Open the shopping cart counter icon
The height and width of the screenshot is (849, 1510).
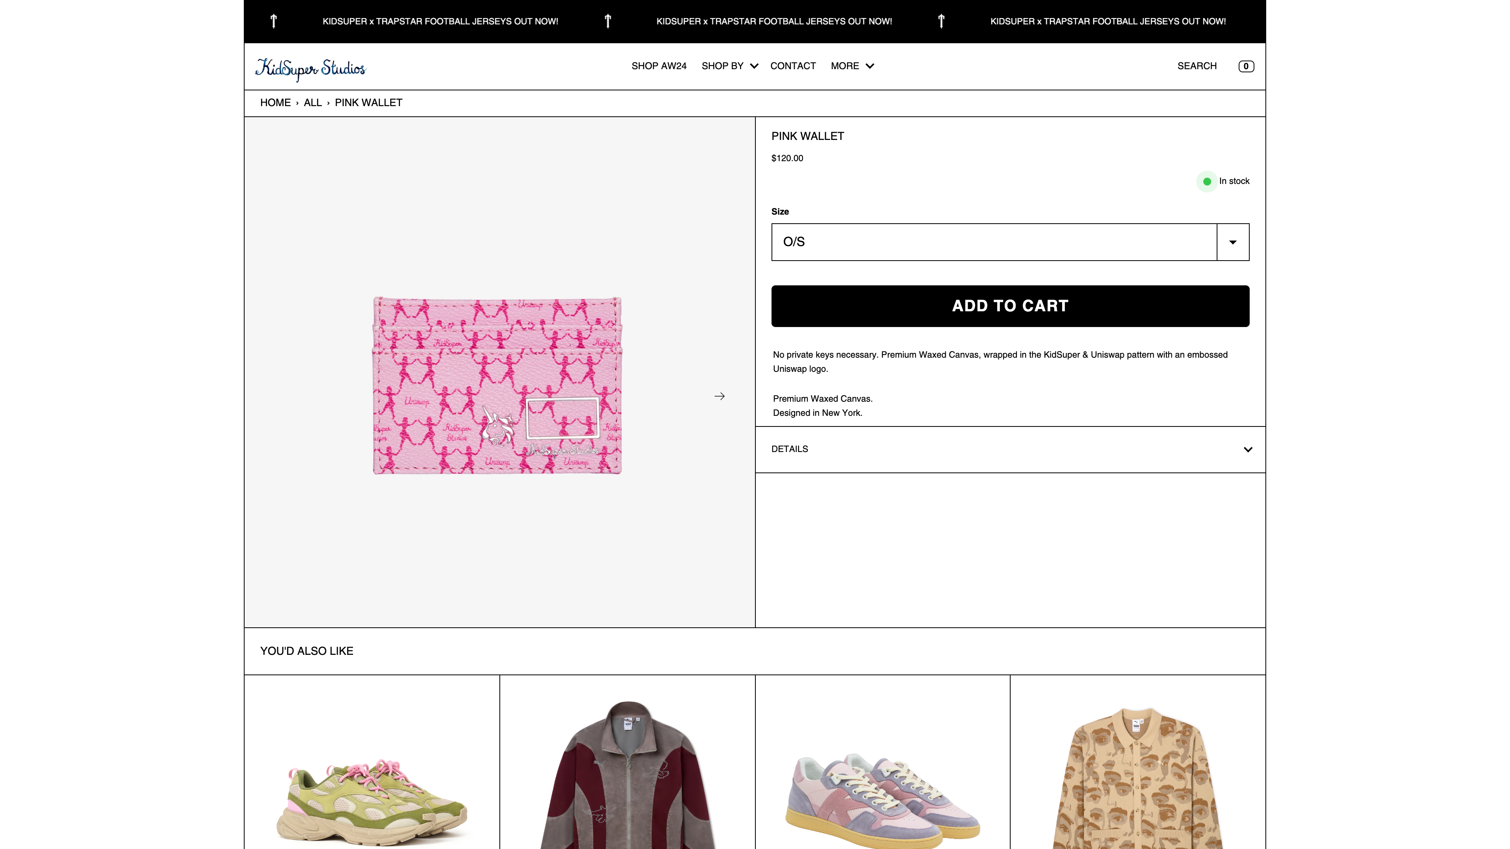[x=1246, y=66]
